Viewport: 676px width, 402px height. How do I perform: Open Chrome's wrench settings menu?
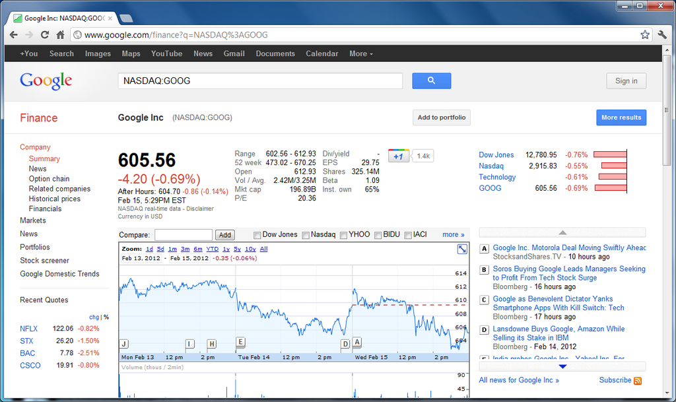click(x=662, y=35)
